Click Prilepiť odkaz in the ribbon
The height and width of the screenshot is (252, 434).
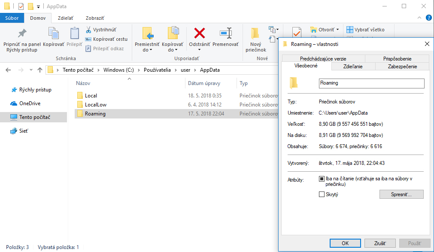105,49
